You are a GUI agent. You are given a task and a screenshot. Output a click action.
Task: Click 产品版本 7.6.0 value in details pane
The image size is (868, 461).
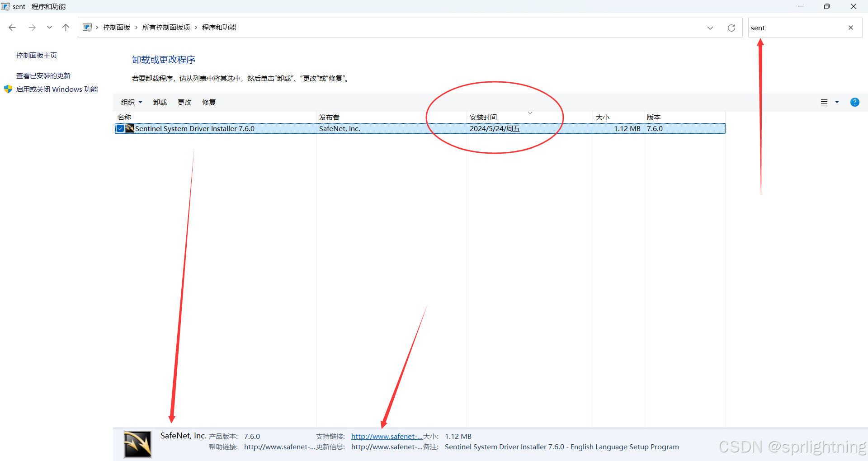(x=252, y=437)
